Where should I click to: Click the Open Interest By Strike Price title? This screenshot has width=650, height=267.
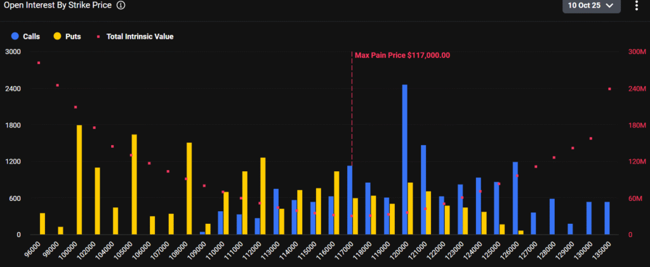[58, 5]
